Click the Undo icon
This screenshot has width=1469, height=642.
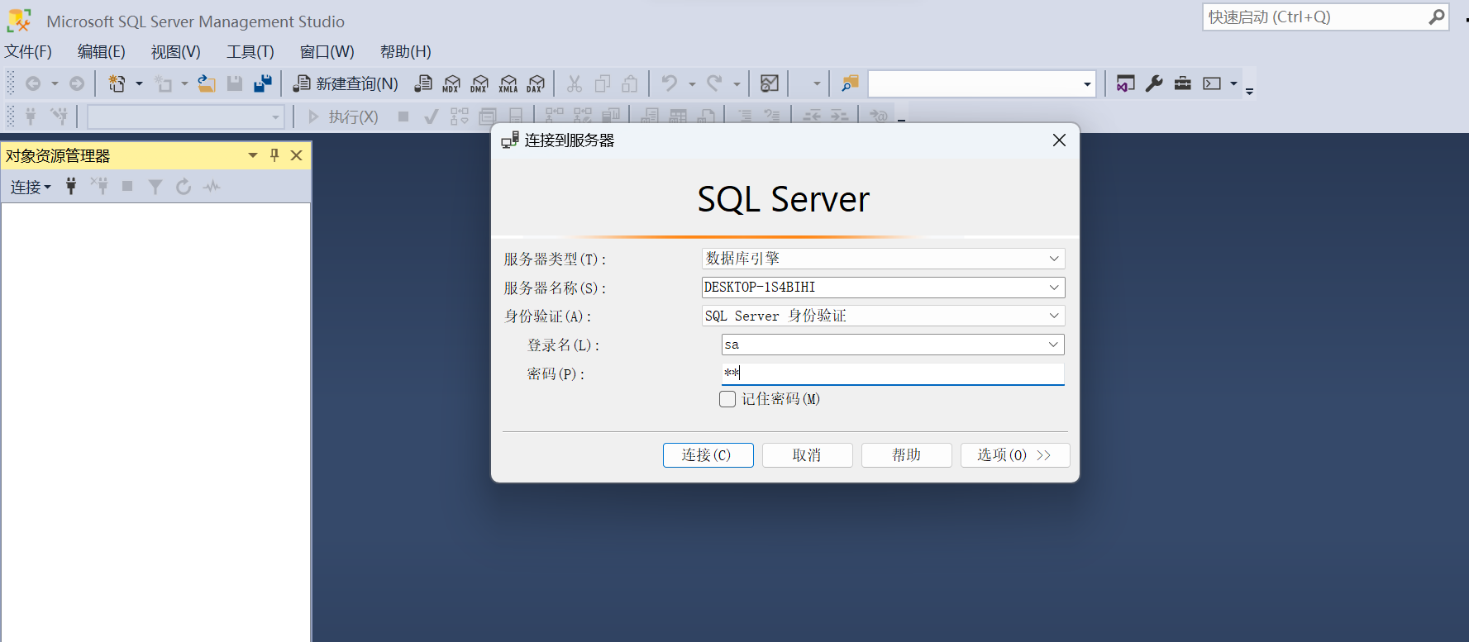coord(670,83)
